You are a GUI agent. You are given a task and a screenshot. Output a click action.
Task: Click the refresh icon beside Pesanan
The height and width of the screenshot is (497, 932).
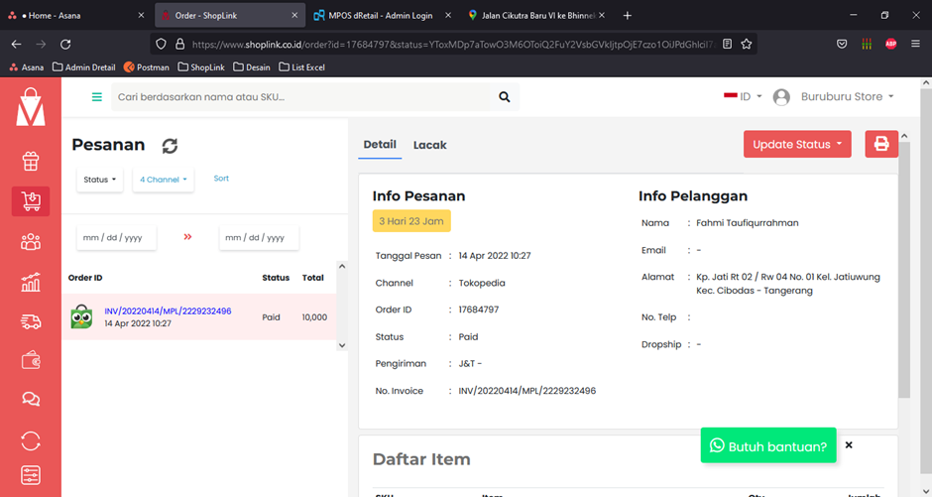pos(170,146)
